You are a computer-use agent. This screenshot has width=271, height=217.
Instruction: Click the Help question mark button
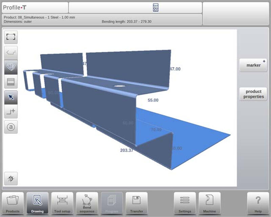pyautogui.click(x=258, y=203)
